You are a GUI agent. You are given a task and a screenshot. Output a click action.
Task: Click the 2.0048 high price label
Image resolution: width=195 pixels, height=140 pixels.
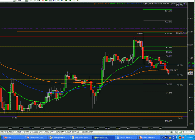pyautogui.click(x=140, y=34)
